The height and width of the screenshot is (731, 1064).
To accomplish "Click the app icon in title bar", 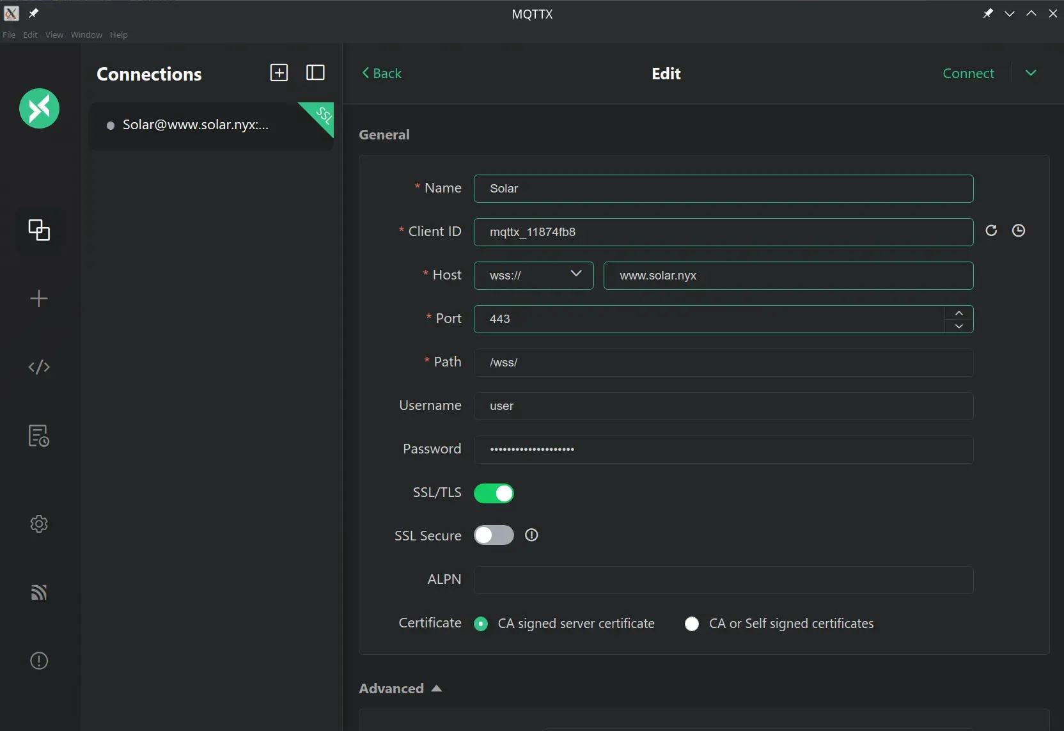I will [x=12, y=13].
